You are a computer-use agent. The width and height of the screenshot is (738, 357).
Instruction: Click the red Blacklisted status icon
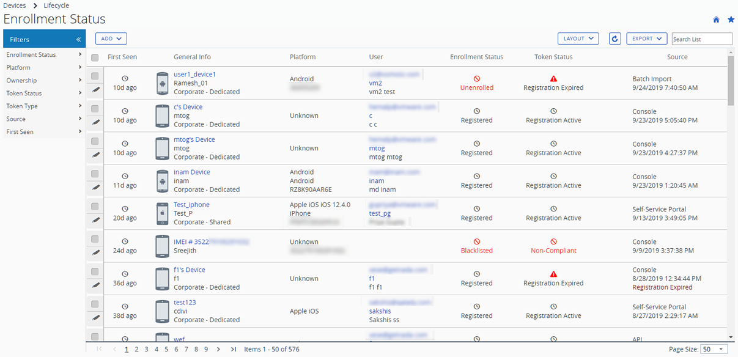click(477, 242)
